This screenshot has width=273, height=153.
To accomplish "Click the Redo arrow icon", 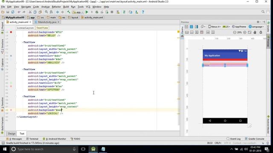I will point(24,12).
